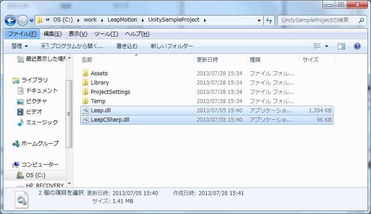Expand the arrow after UnitySampleProject breadcrumb
Screen dimensions: 371x214
coord(205,20)
